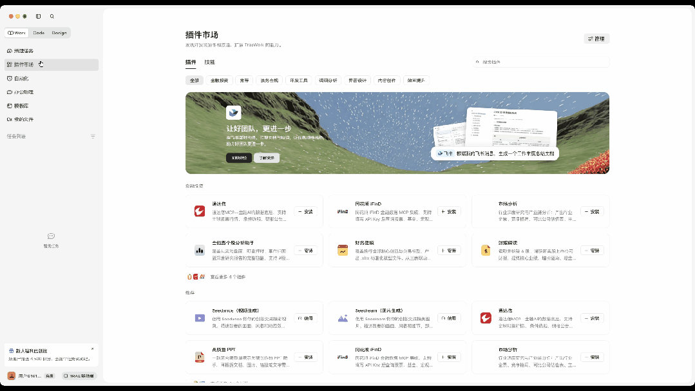Filter by the 金融投资 category chip

(x=219, y=81)
